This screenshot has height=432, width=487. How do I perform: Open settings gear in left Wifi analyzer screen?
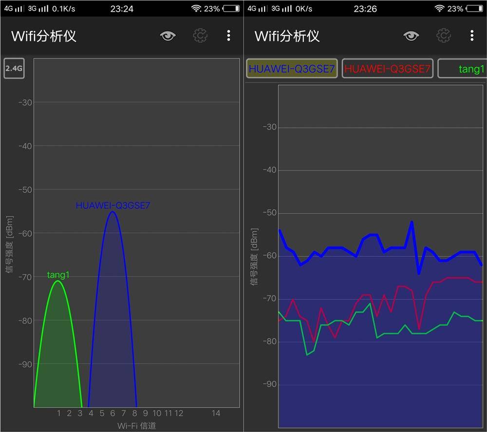200,36
